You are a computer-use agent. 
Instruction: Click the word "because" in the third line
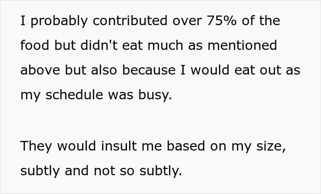click(x=149, y=70)
